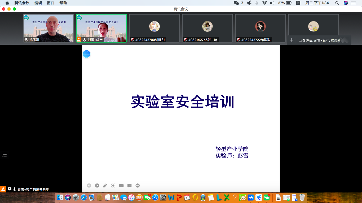Toggle microphone on 祝儒刚 video tile
This screenshot has width=362, height=203.
click(26, 40)
